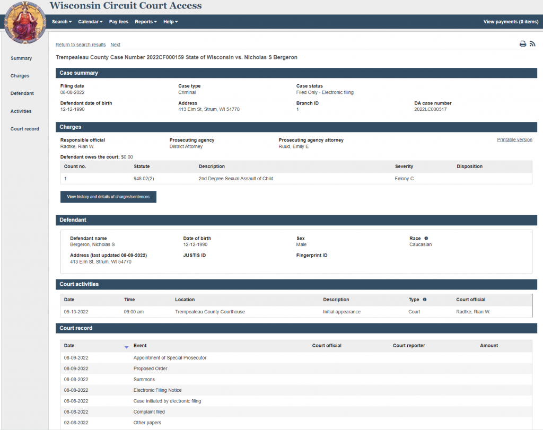543x430 pixels.
Task: Click Return to search results link
Action: (81, 45)
